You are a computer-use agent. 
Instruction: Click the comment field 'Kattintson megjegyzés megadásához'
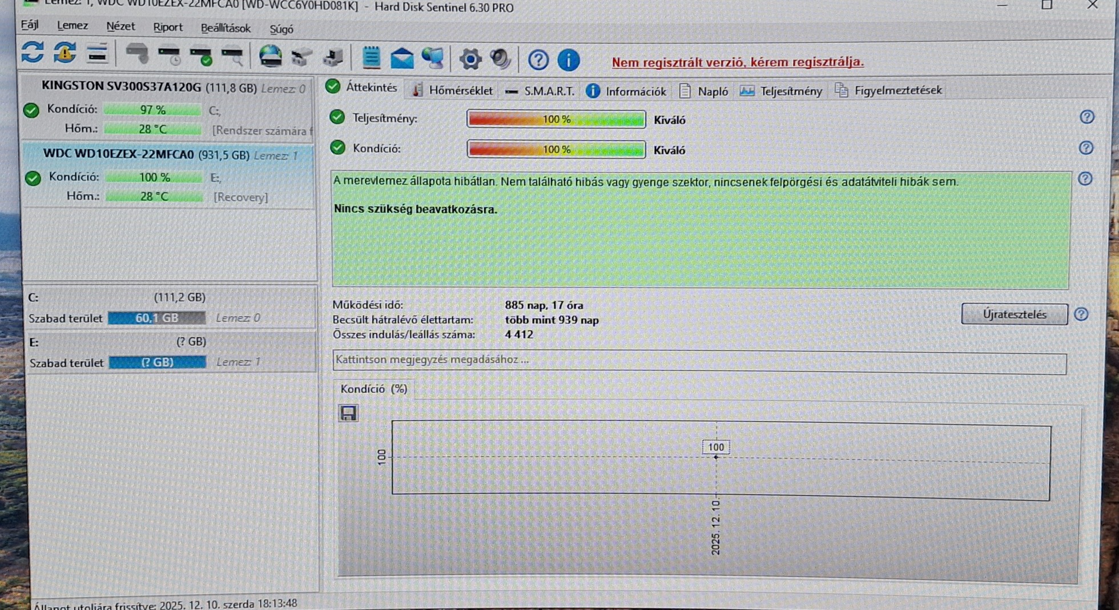(699, 362)
